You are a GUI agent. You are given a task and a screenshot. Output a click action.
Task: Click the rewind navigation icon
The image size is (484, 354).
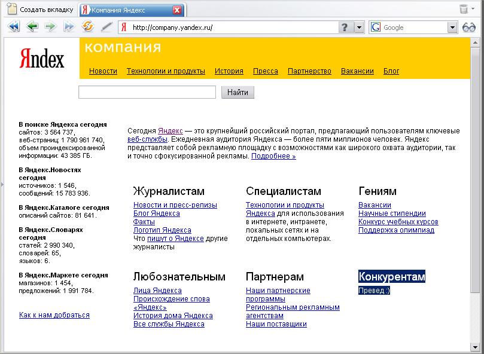[x=13, y=26]
